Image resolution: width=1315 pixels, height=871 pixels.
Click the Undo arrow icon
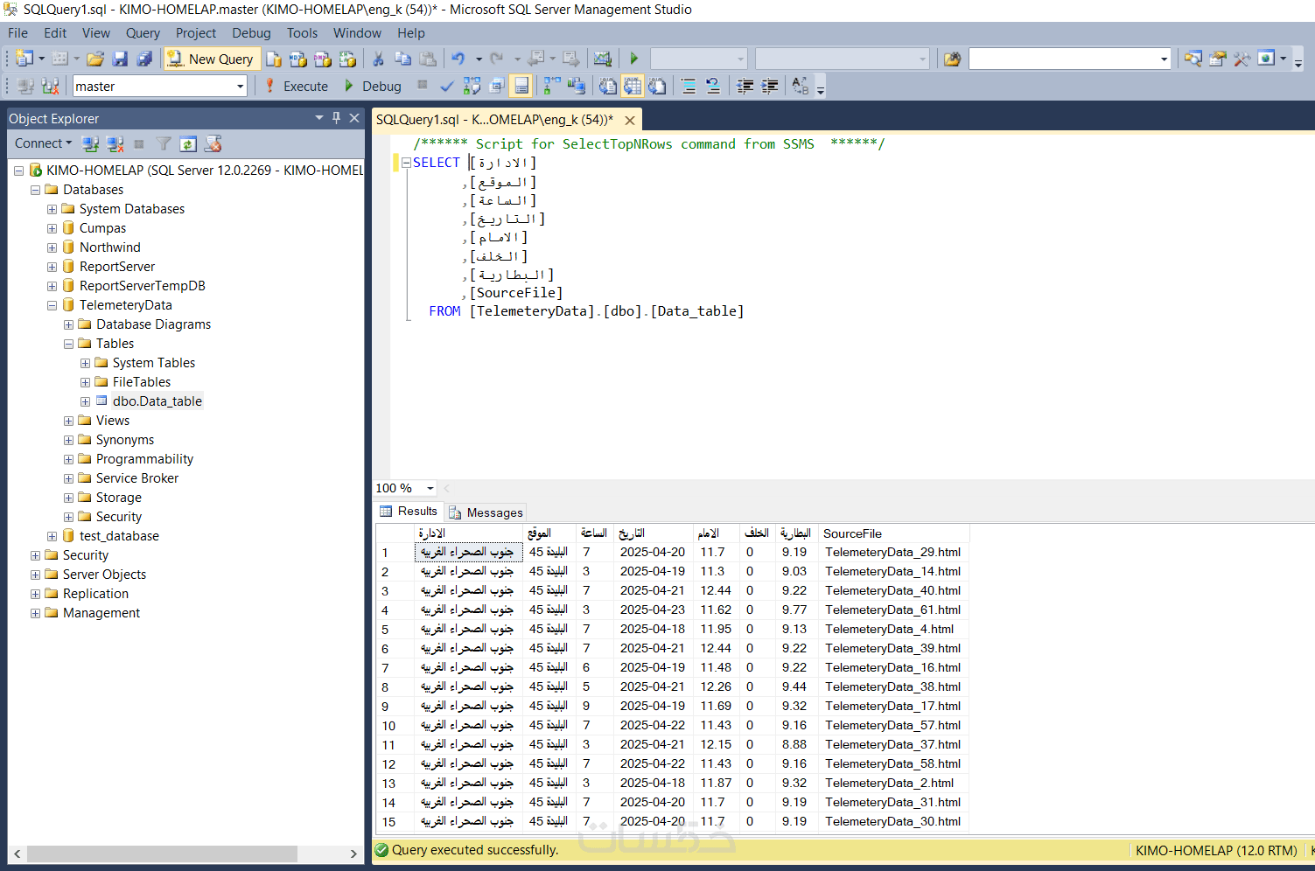(x=458, y=59)
